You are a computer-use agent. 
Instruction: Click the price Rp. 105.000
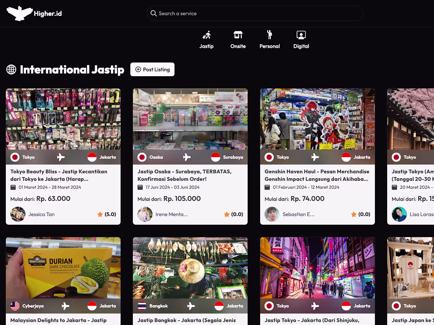[x=182, y=199]
